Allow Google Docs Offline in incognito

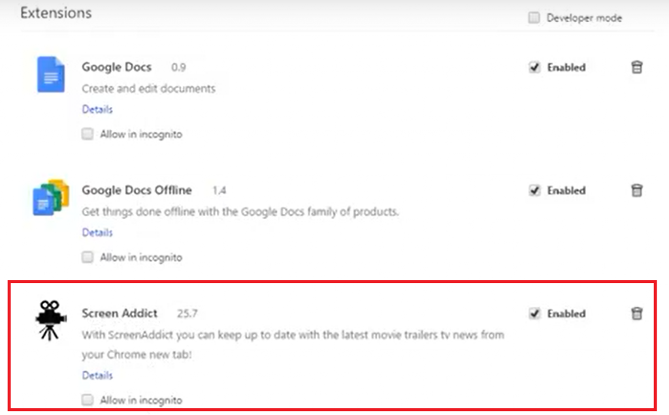[x=88, y=257]
